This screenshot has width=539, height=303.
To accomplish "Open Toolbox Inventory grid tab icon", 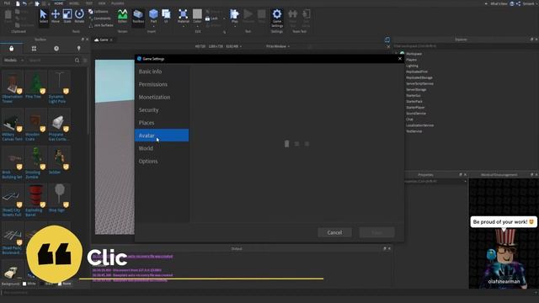I will [x=34, y=49].
